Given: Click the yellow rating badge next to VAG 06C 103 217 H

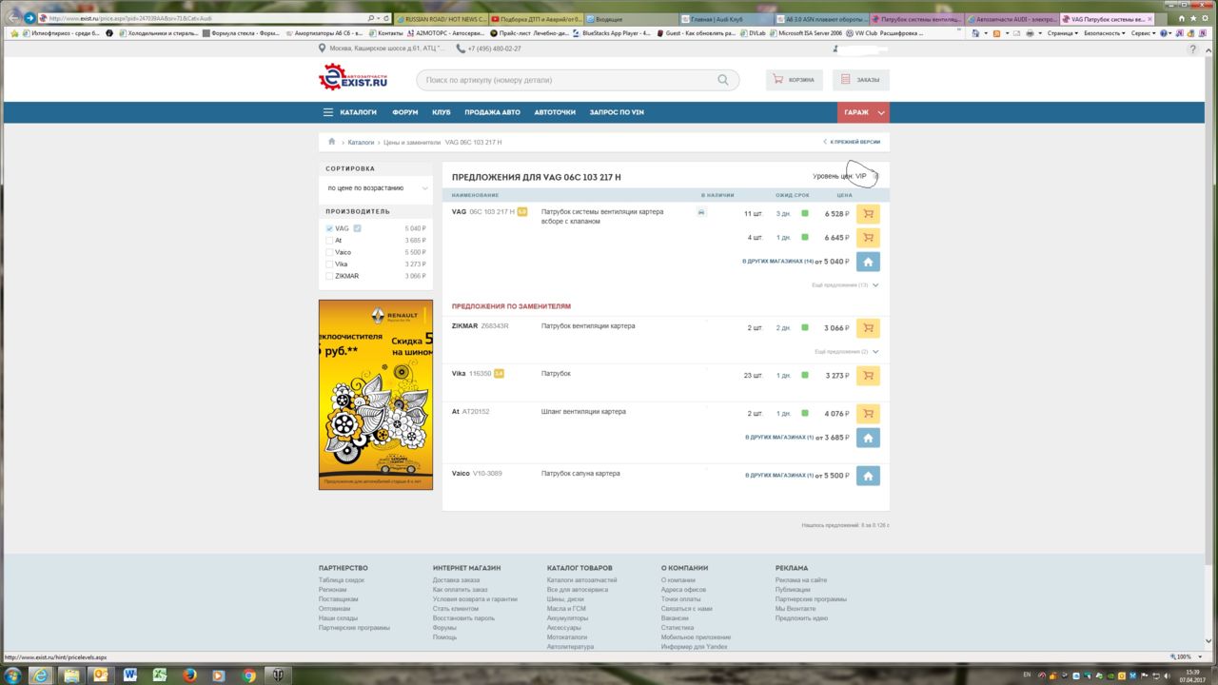Looking at the screenshot, I should [522, 212].
